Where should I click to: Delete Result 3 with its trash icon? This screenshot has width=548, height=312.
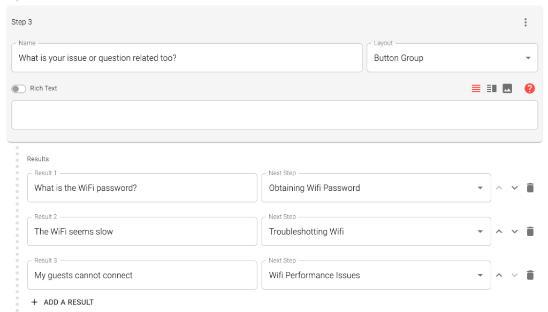click(530, 275)
